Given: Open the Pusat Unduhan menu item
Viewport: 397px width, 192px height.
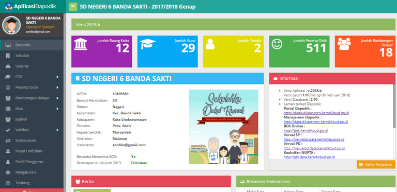Looking at the screenshot, I should pyautogui.click(x=32, y=151).
